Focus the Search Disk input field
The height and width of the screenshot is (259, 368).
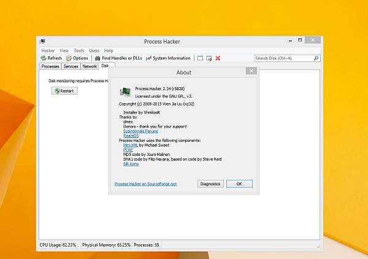click(284, 58)
